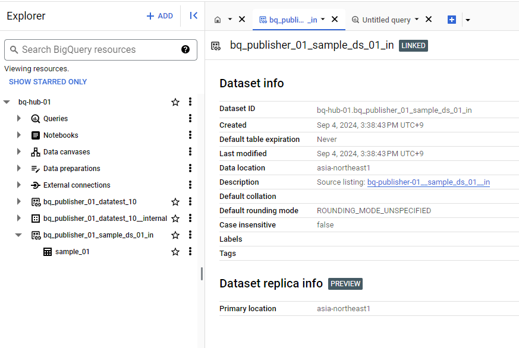Open the more actions menu for Queries
Screen dimensions: 519x348
click(190, 119)
